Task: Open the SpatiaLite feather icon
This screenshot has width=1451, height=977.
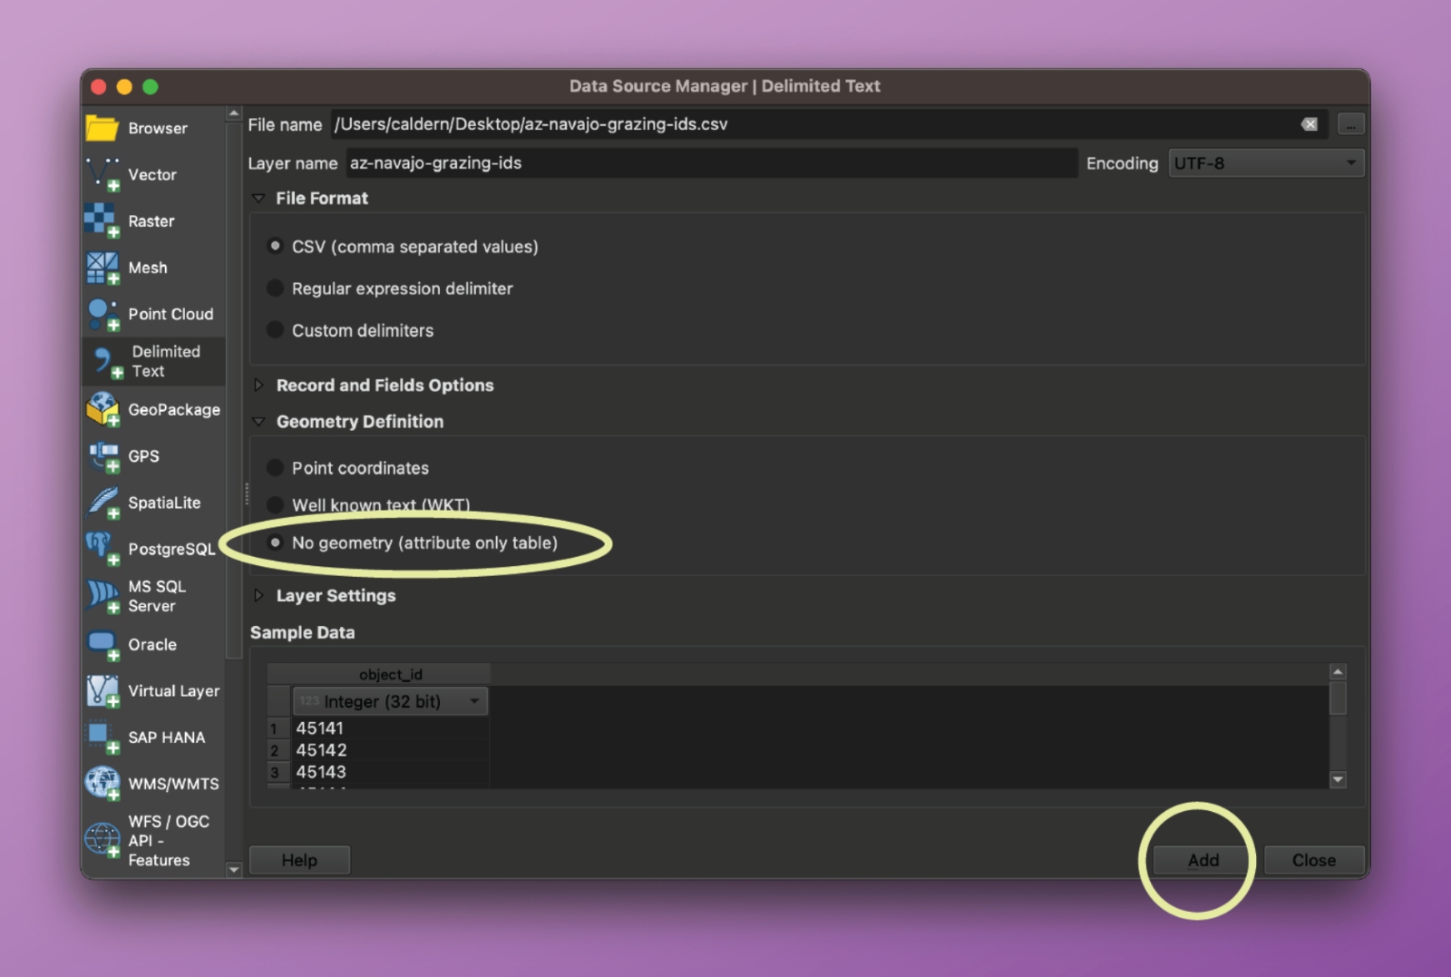Action: click(x=102, y=503)
